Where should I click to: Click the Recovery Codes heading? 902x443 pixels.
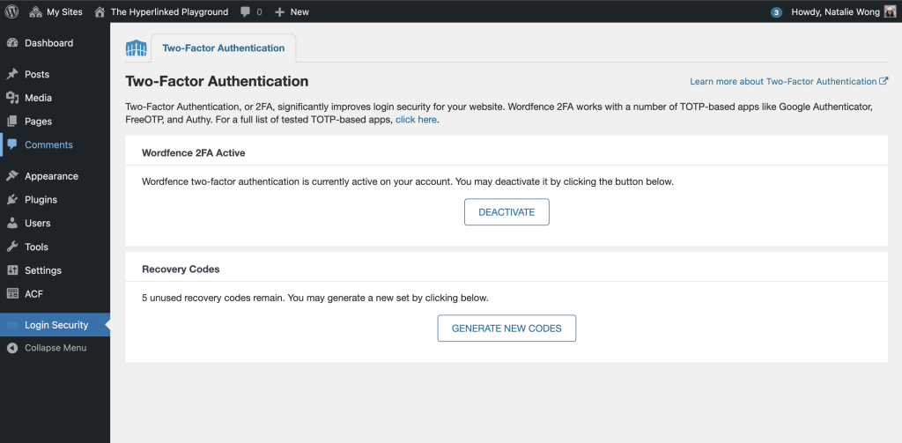pyautogui.click(x=181, y=269)
